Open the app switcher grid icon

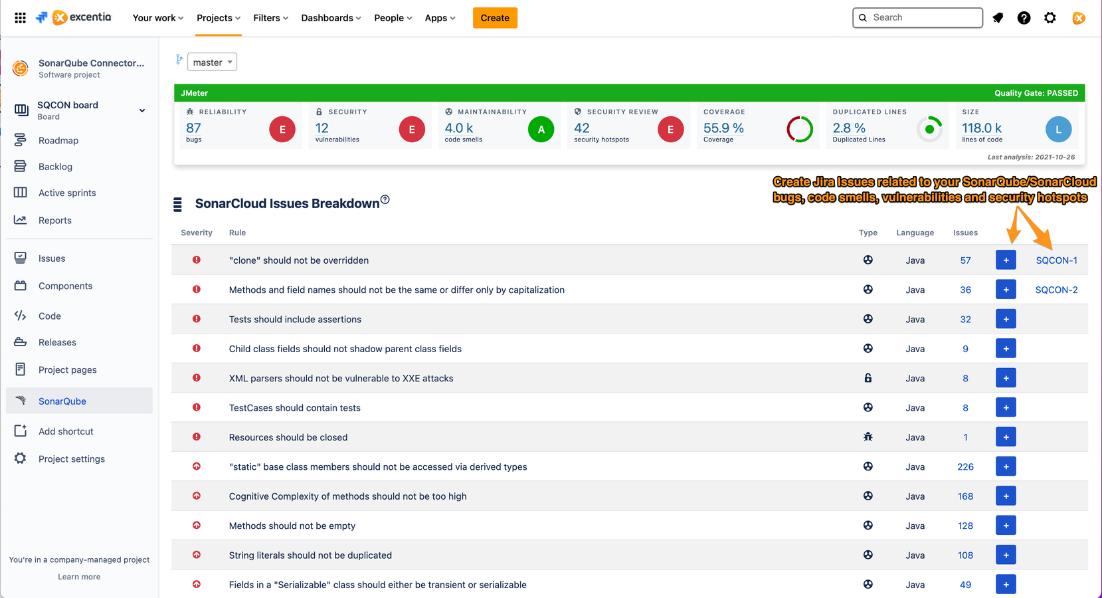(20, 18)
